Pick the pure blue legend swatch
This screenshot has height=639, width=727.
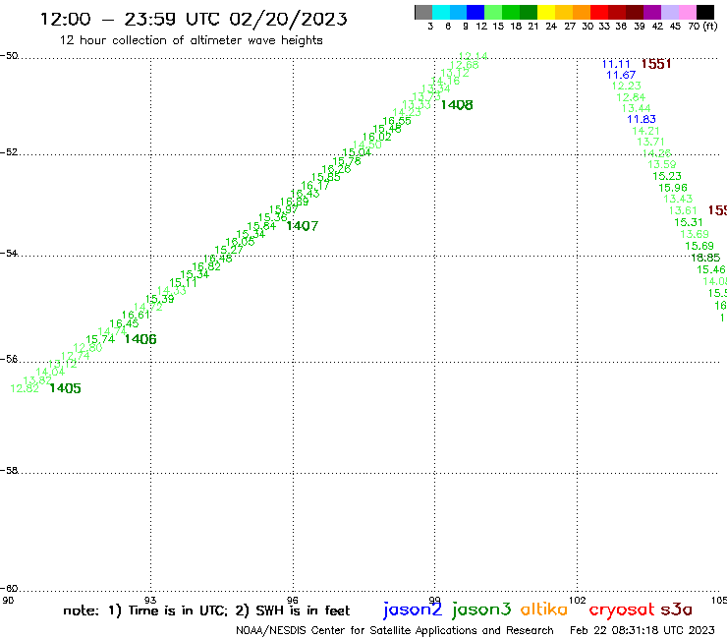(475, 12)
